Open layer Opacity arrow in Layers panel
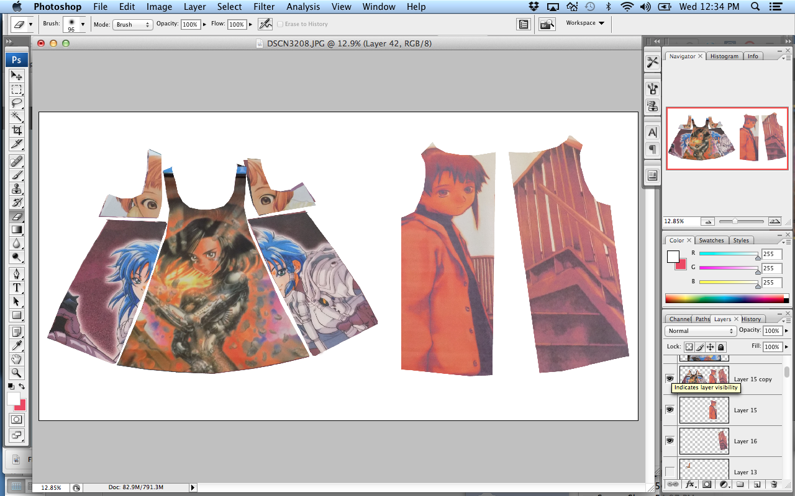This screenshot has width=795, height=496. (786, 331)
